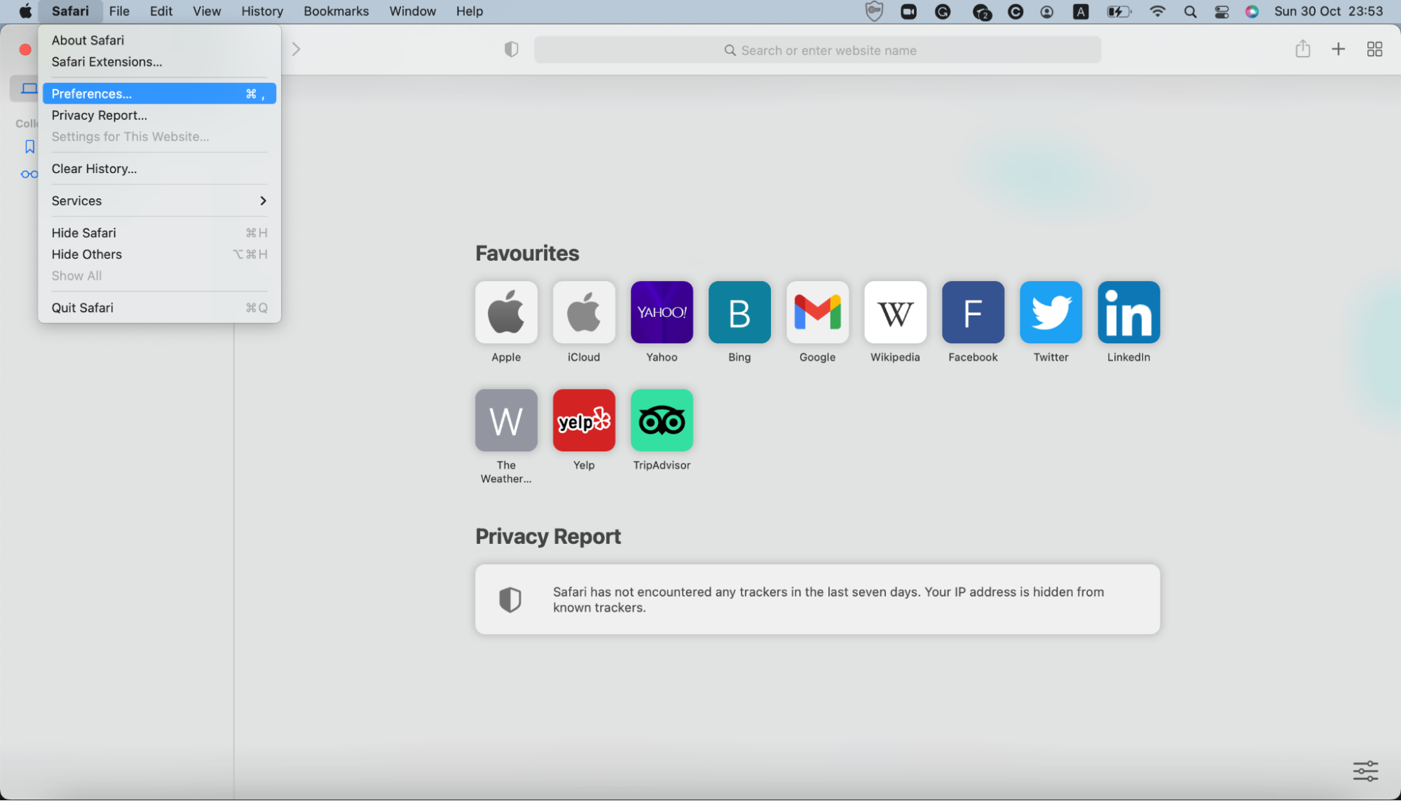Viewport: 1401px width, 801px height.
Task: Open the Wikipedia favourite tile
Action: click(895, 313)
